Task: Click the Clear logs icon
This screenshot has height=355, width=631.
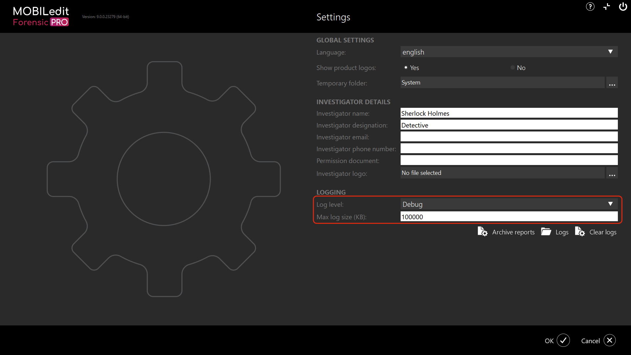Action: click(x=580, y=231)
